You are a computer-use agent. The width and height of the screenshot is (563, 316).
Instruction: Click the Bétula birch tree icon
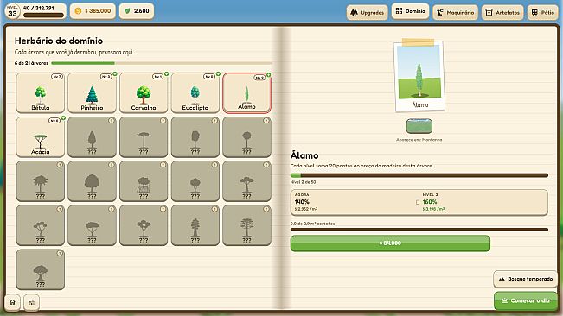point(40,95)
